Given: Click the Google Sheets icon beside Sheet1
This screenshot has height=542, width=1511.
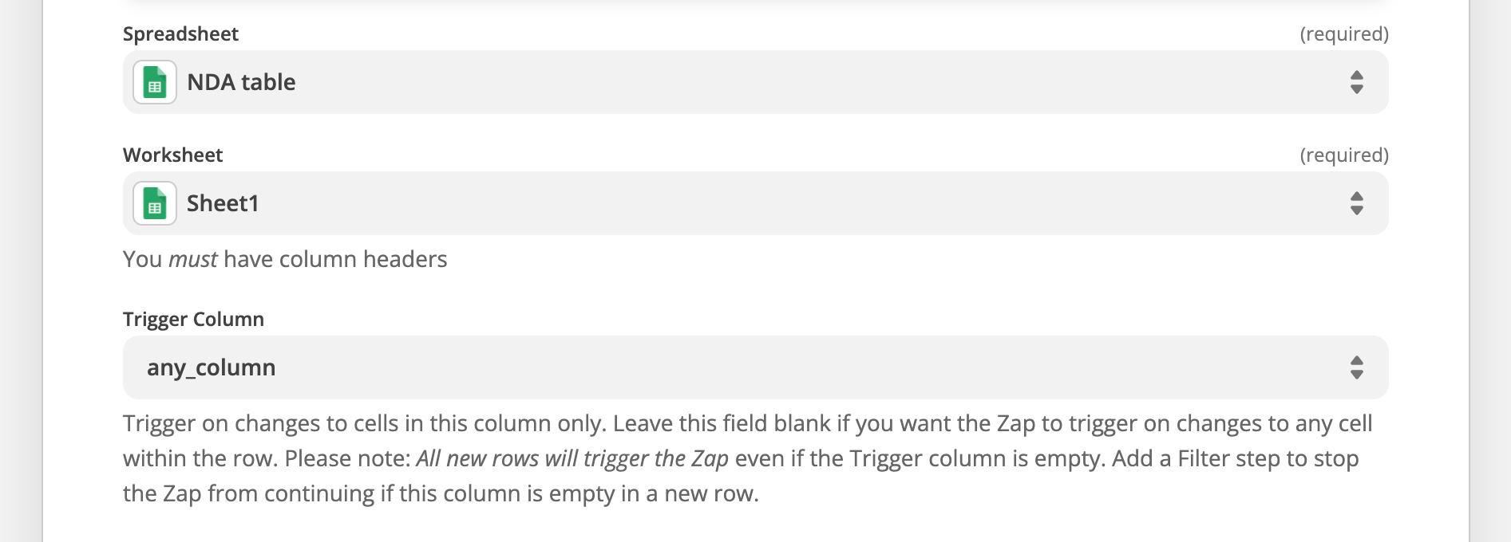Looking at the screenshot, I should click(155, 203).
